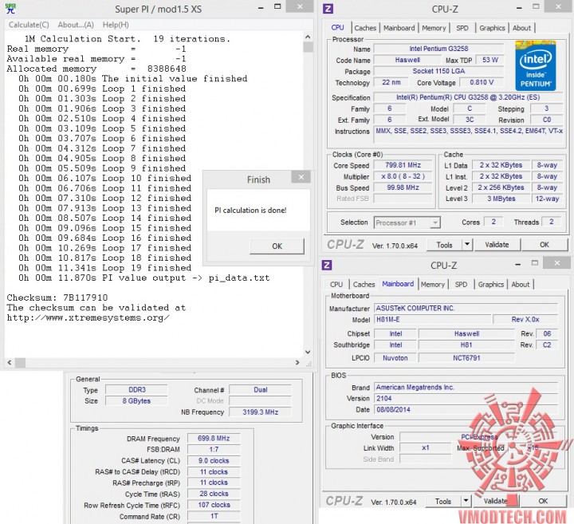Click NB Frequency value 3199.3 MHz
Screen dimensions: 574x524
tap(260, 412)
